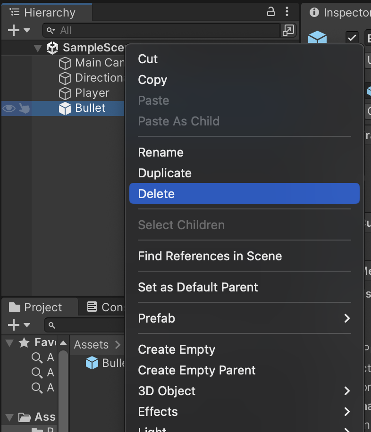Toggle Bullet picking hand icon
This screenshot has width=371, height=432.
24,108
